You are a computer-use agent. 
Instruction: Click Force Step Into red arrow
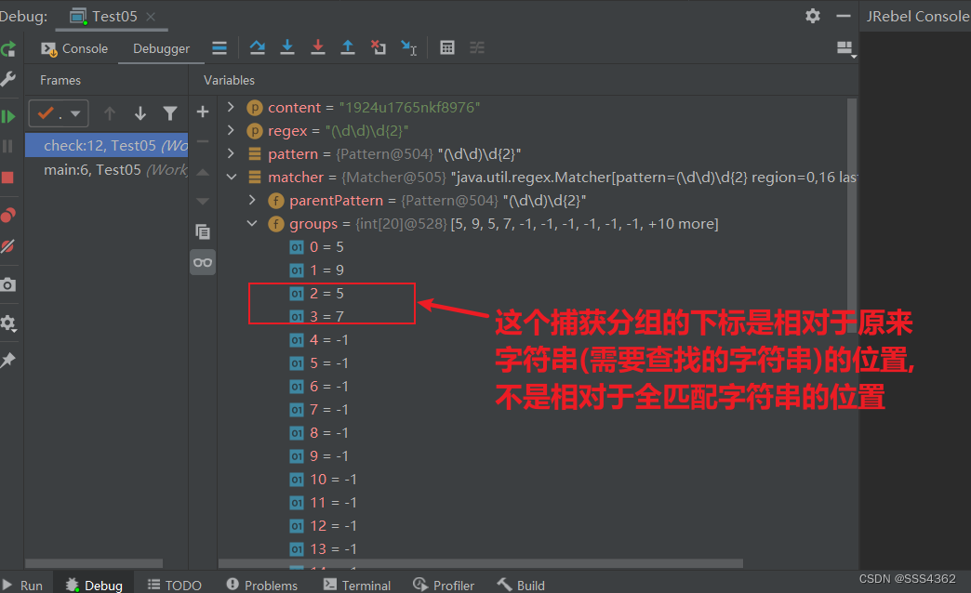(x=318, y=47)
